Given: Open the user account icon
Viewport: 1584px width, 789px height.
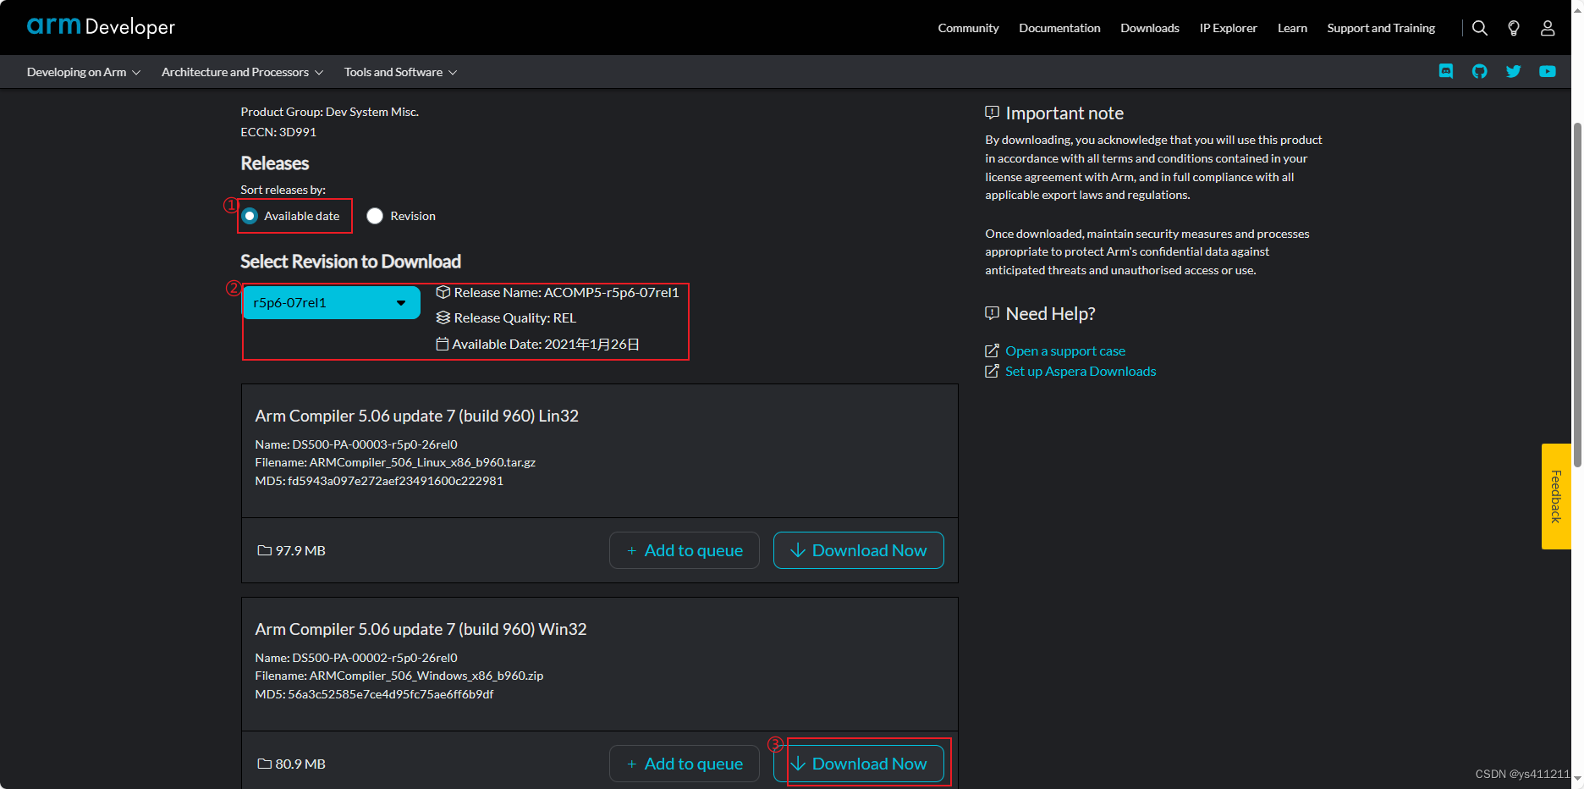Looking at the screenshot, I should [1548, 28].
